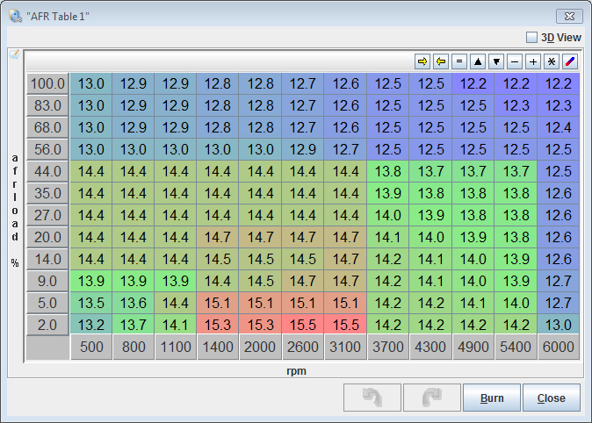Image resolution: width=592 pixels, height=423 pixels.
Task: Select the 100.0 load row header
Action: pyautogui.click(x=47, y=83)
